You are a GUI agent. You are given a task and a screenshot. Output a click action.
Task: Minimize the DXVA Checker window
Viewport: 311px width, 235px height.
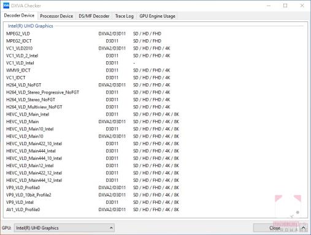(x=269, y=6)
